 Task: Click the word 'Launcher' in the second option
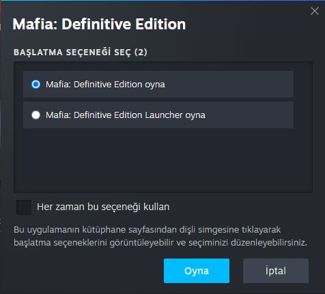coord(164,115)
